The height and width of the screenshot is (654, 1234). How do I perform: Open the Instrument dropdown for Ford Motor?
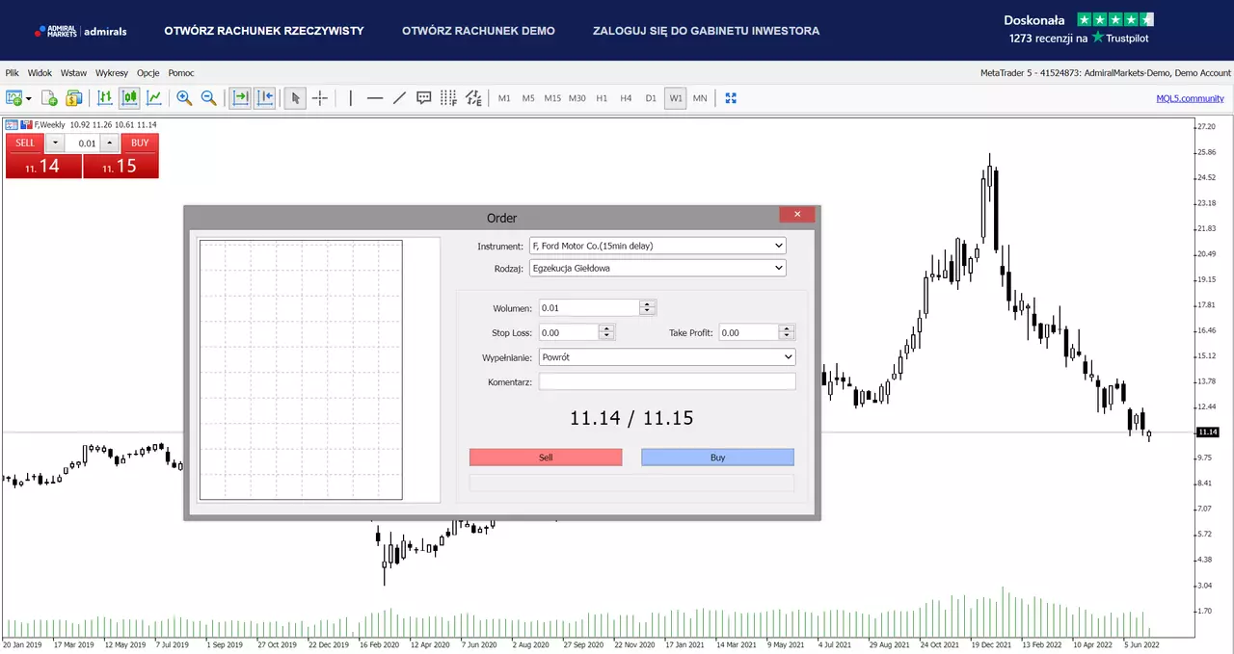pyautogui.click(x=657, y=246)
